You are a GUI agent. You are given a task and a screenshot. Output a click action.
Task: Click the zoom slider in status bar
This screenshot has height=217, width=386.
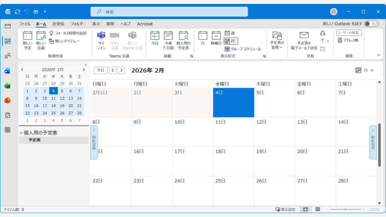(x=345, y=209)
